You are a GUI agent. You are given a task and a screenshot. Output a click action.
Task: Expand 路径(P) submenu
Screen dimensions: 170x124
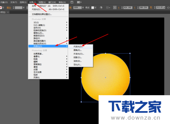pos(48,38)
